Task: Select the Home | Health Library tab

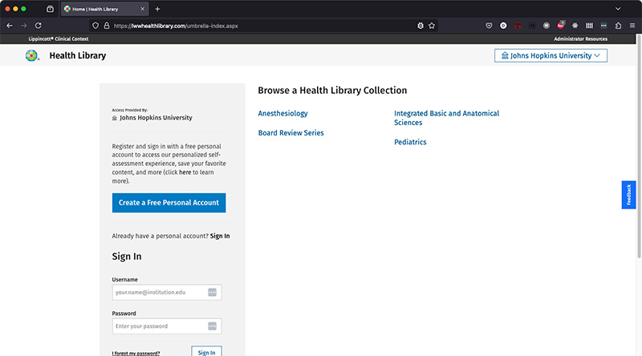Action: coord(104,9)
